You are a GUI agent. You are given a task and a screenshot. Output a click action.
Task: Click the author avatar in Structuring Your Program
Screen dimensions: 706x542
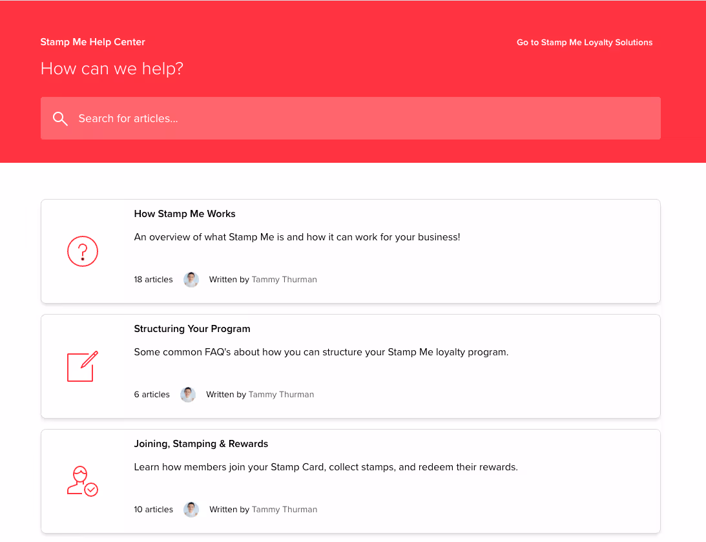coord(188,394)
